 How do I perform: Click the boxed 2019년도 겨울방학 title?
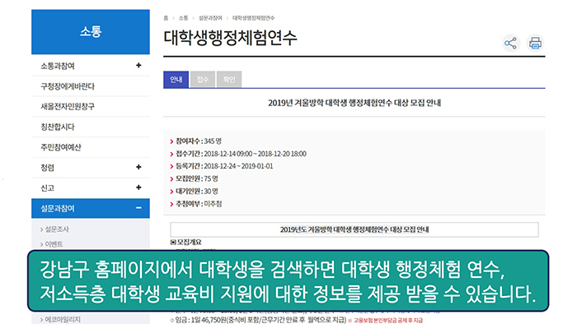(354, 229)
